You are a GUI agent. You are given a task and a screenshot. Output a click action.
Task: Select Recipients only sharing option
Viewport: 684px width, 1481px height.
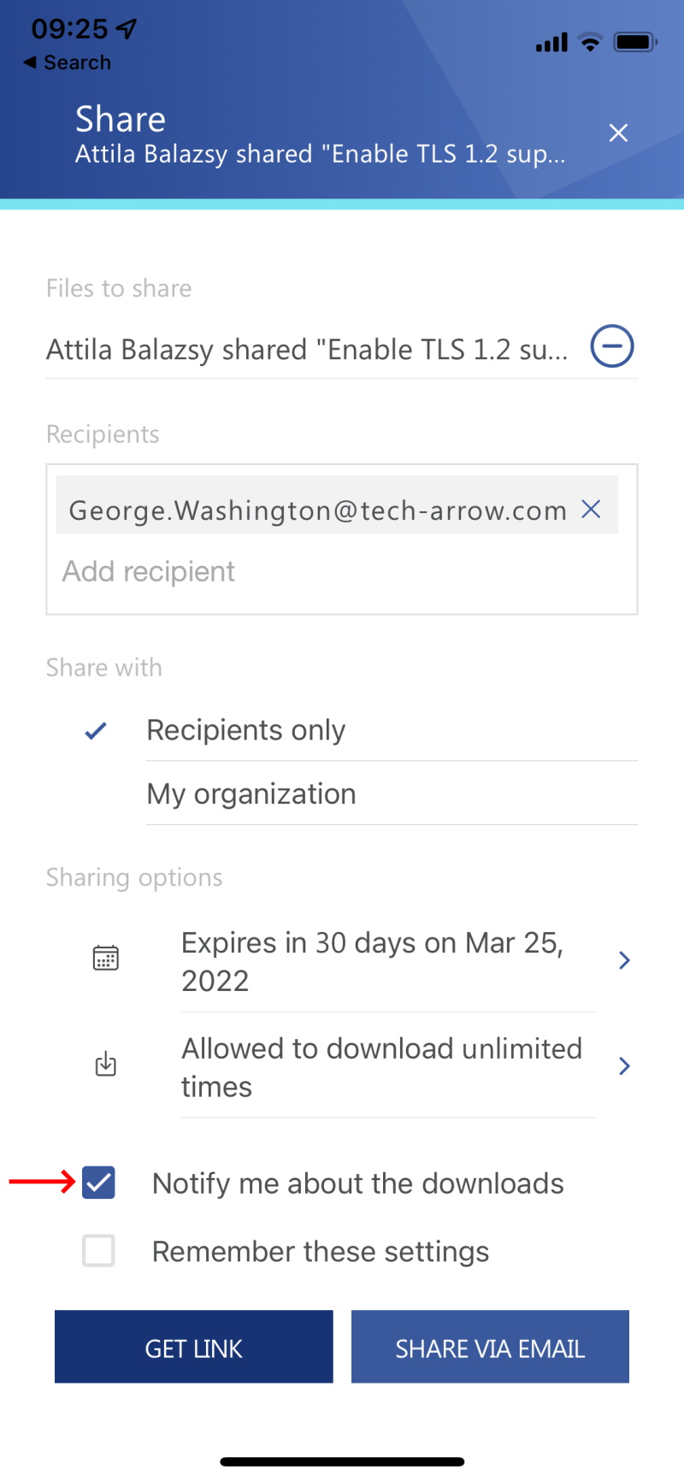point(392,730)
